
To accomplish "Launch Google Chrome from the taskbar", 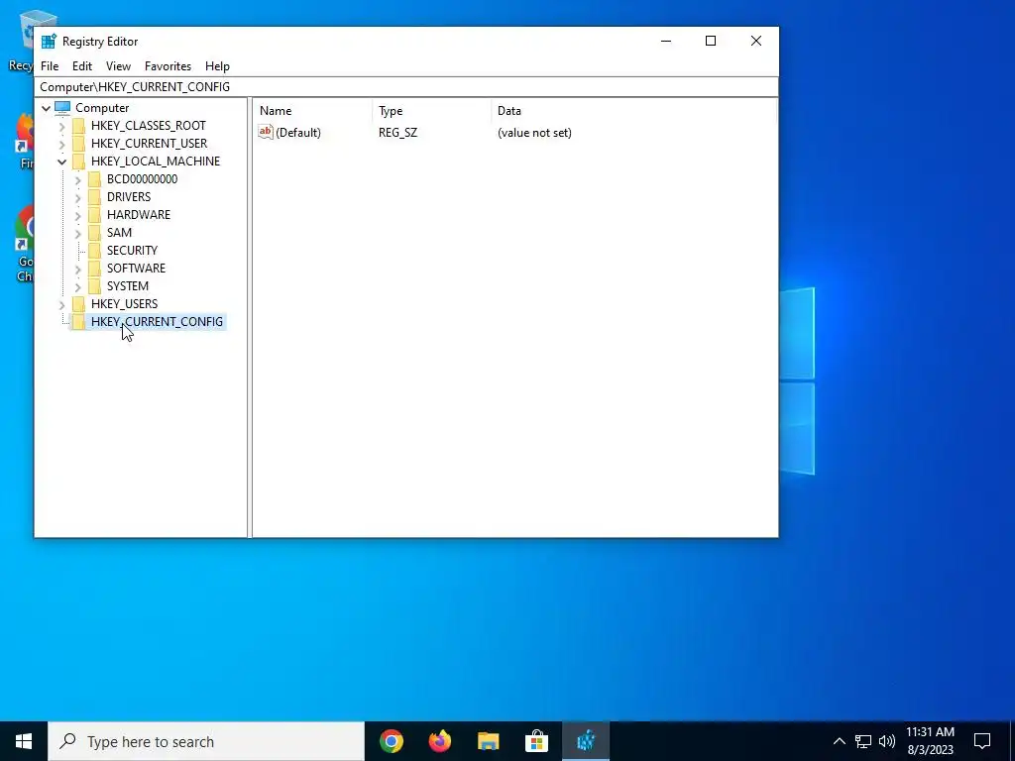I will coord(392,741).
